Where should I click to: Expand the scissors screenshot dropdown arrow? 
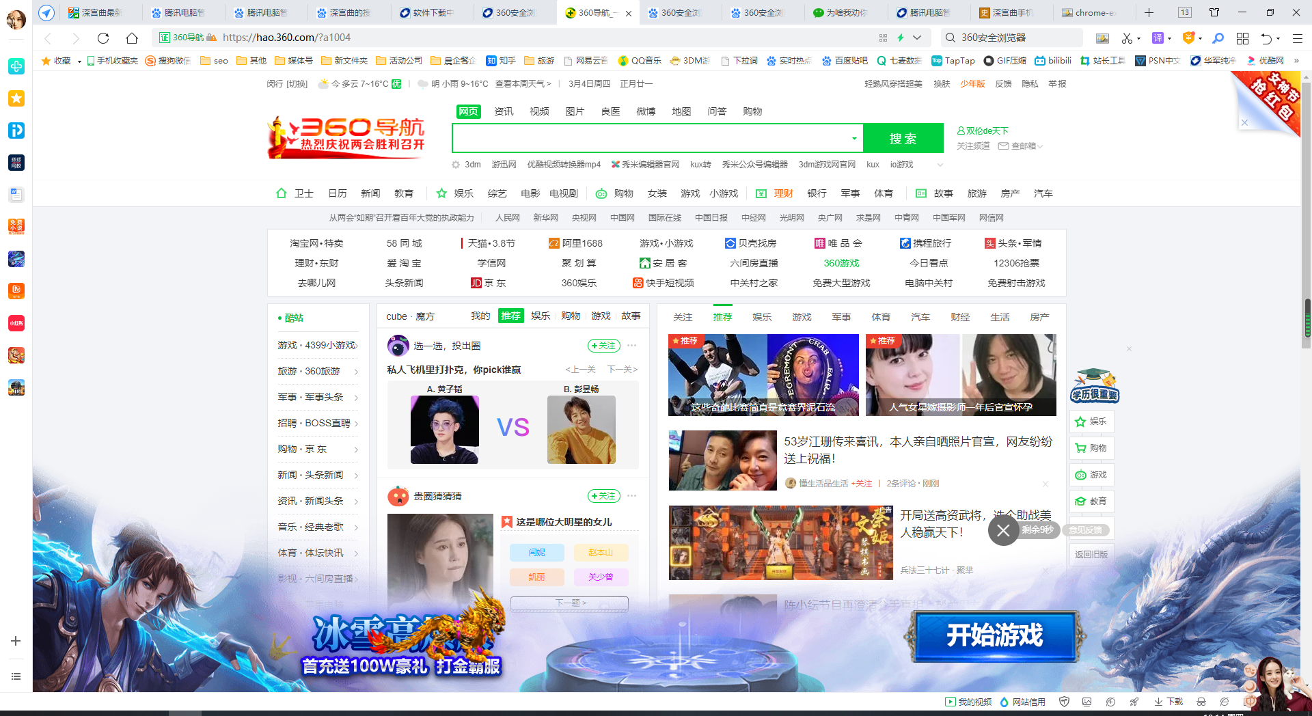1138,38
